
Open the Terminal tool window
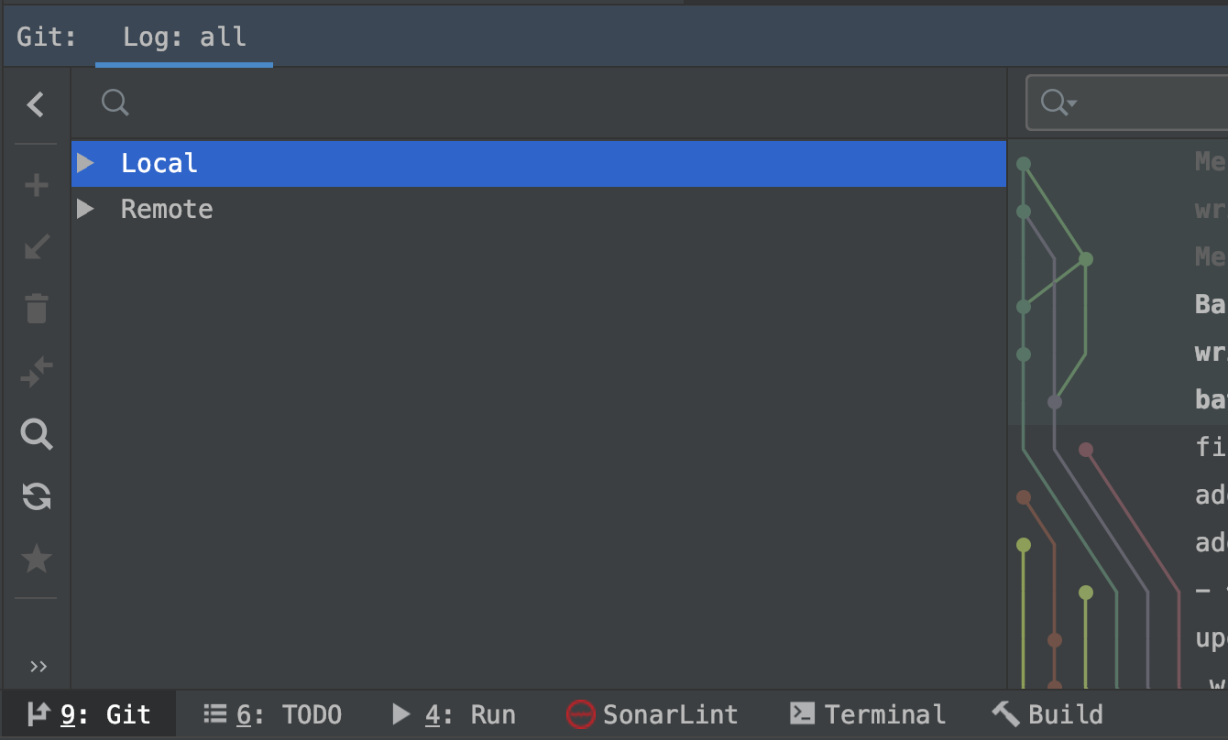[867, 713]
